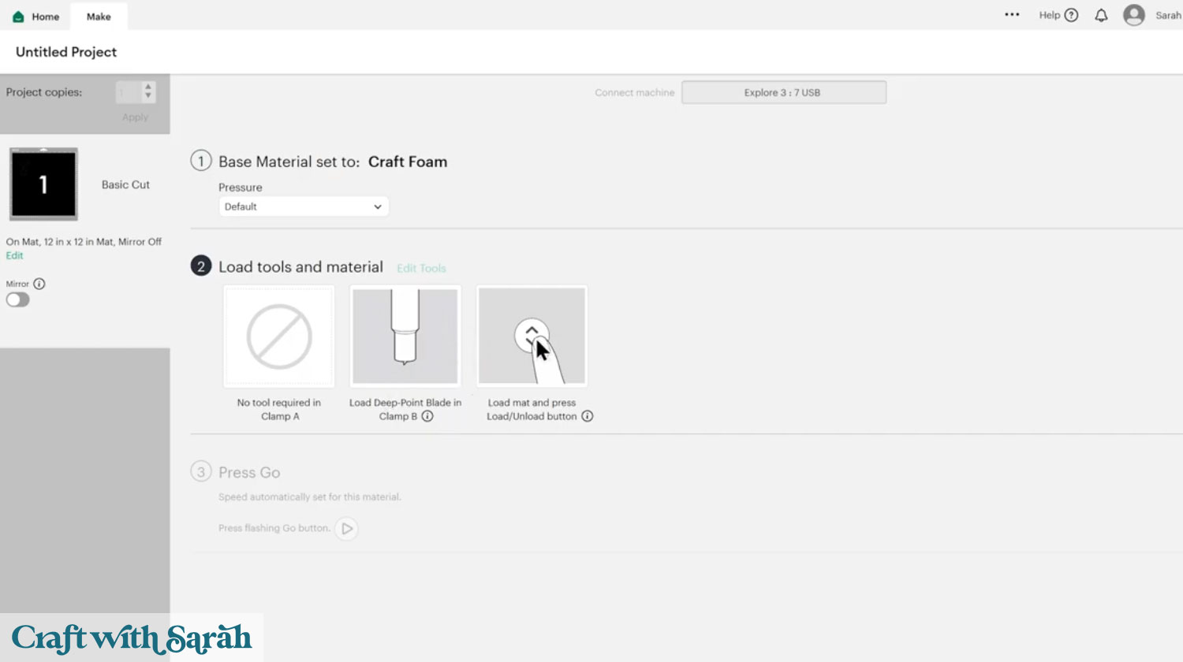The height and width of the screenshot is (662, 1183).
Task: Click the Project copies input field
Action: coord(128,92)
